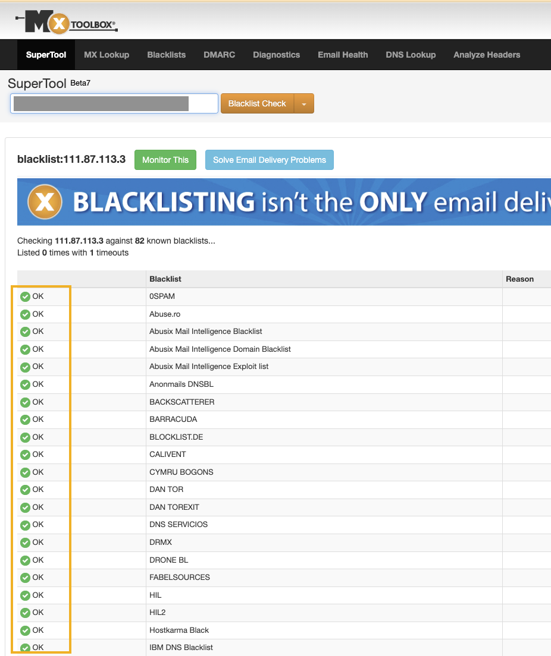Select the 0SPAM blacklist name
The width and height of the screenshot is (551, 656).
pyautogui.click(x=162, y=296)
